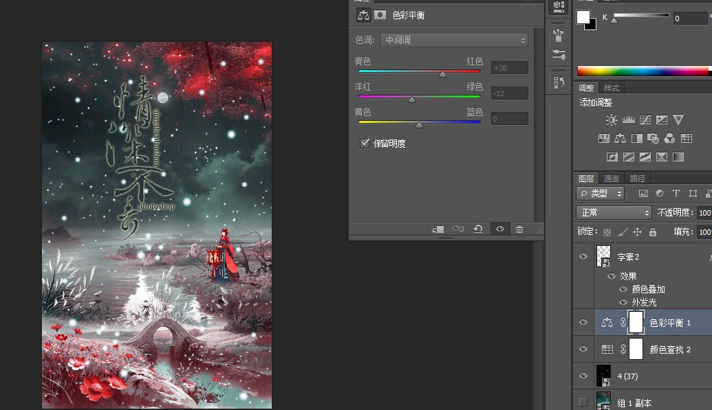Switch to the 路径 Paths tab
The width and height of the screenshot is (712, 410).
(x=638, y=179)
